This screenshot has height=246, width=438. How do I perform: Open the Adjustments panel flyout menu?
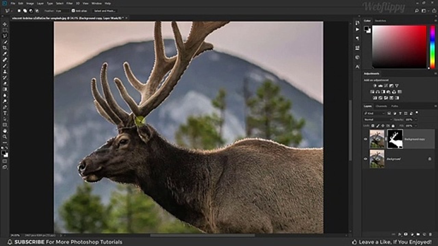point(435,73)
